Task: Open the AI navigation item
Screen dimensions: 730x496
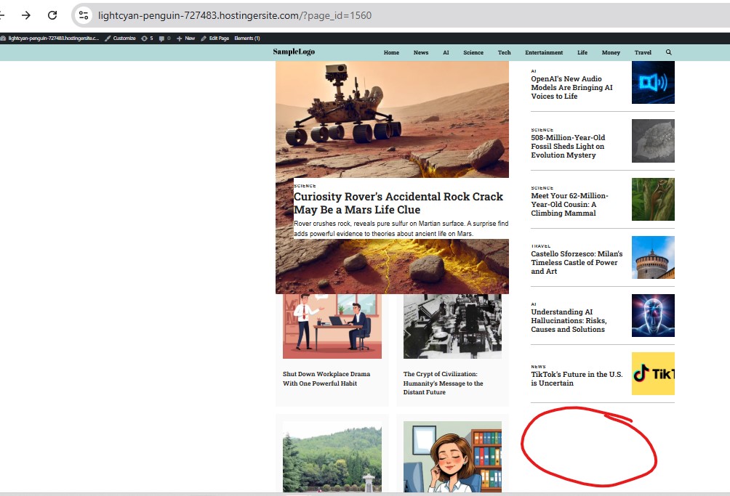Action: (x=446, y=52)
